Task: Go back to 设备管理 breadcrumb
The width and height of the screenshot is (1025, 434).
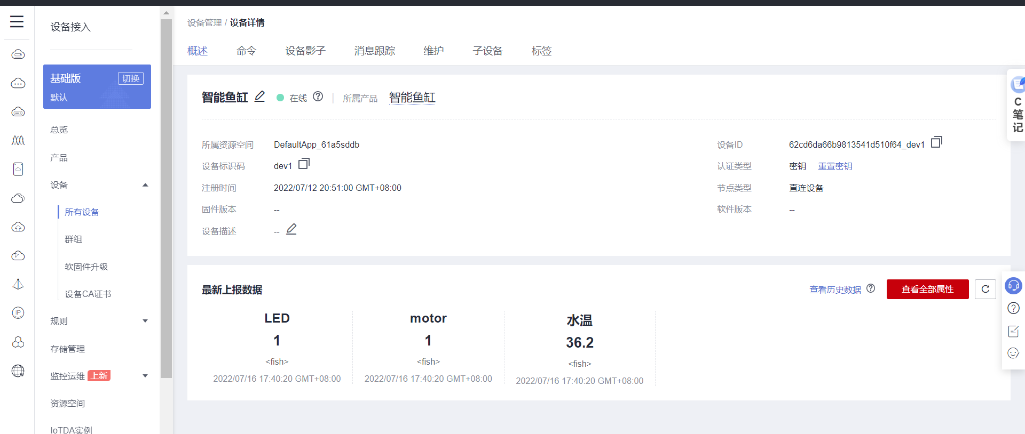Action: tap(204, 22)
